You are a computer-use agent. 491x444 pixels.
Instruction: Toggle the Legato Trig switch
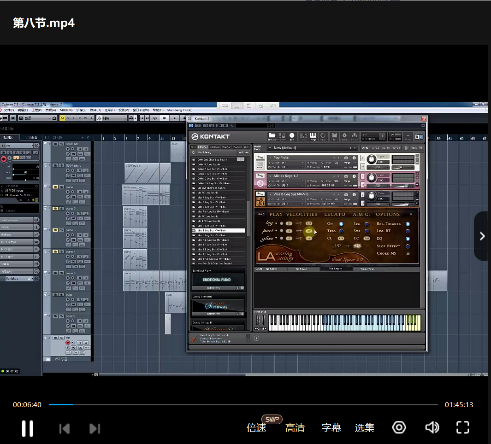click(x=341, y=231)
